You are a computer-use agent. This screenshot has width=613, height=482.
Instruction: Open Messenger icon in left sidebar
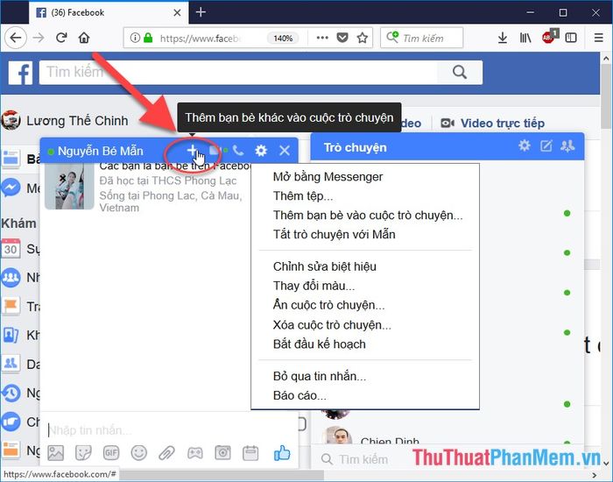(x=11, y=188)
